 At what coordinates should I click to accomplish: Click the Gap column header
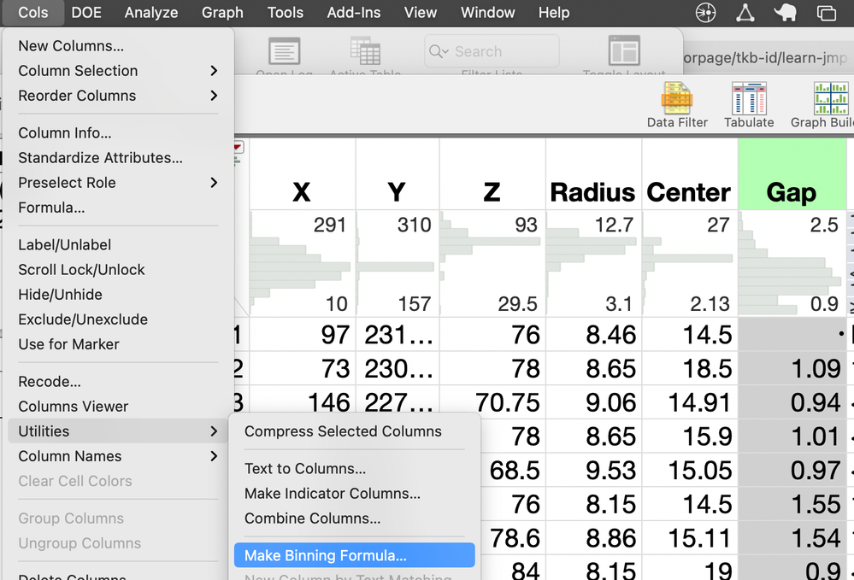click(791, 192)
